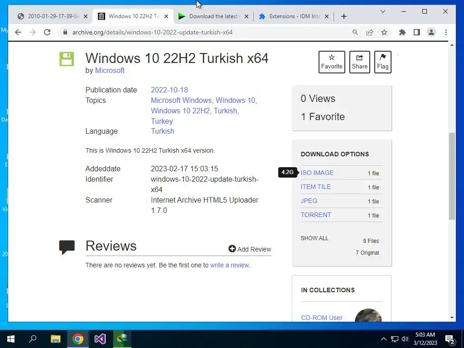Open the Windows 10 22H2 topic link
Image resolution: width=464 pixels, height=348 pixels.
[180, 111]
